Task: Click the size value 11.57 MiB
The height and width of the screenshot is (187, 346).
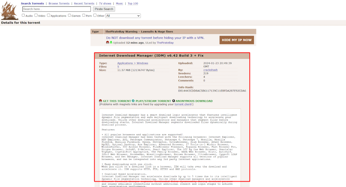Action: 136,70
